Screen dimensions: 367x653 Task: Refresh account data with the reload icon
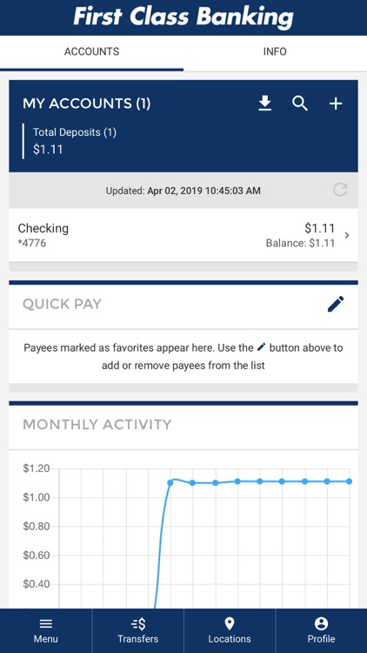tap(340, 191)
